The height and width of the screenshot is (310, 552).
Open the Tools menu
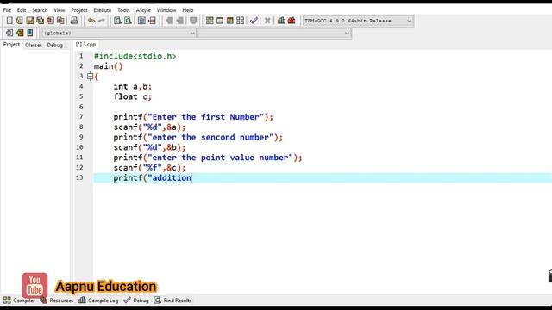click(123, 10)
